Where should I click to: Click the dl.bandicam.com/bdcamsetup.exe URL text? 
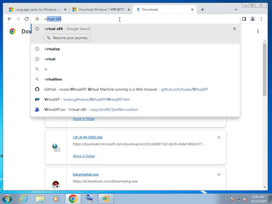[105, 181]
